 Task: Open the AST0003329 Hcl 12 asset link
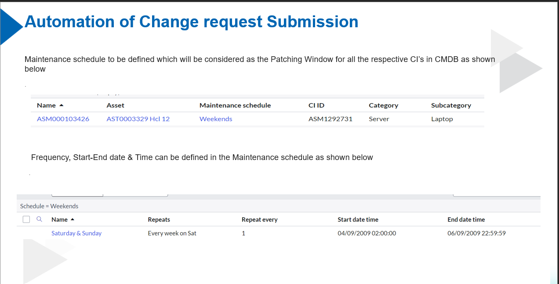(x=138, y=119)
